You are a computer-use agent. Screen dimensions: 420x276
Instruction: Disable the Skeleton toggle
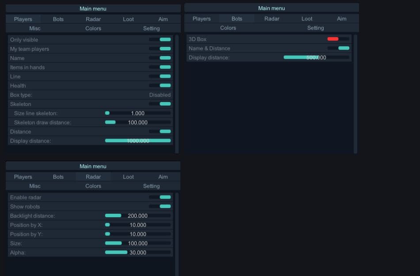click(x=160, y=104)
